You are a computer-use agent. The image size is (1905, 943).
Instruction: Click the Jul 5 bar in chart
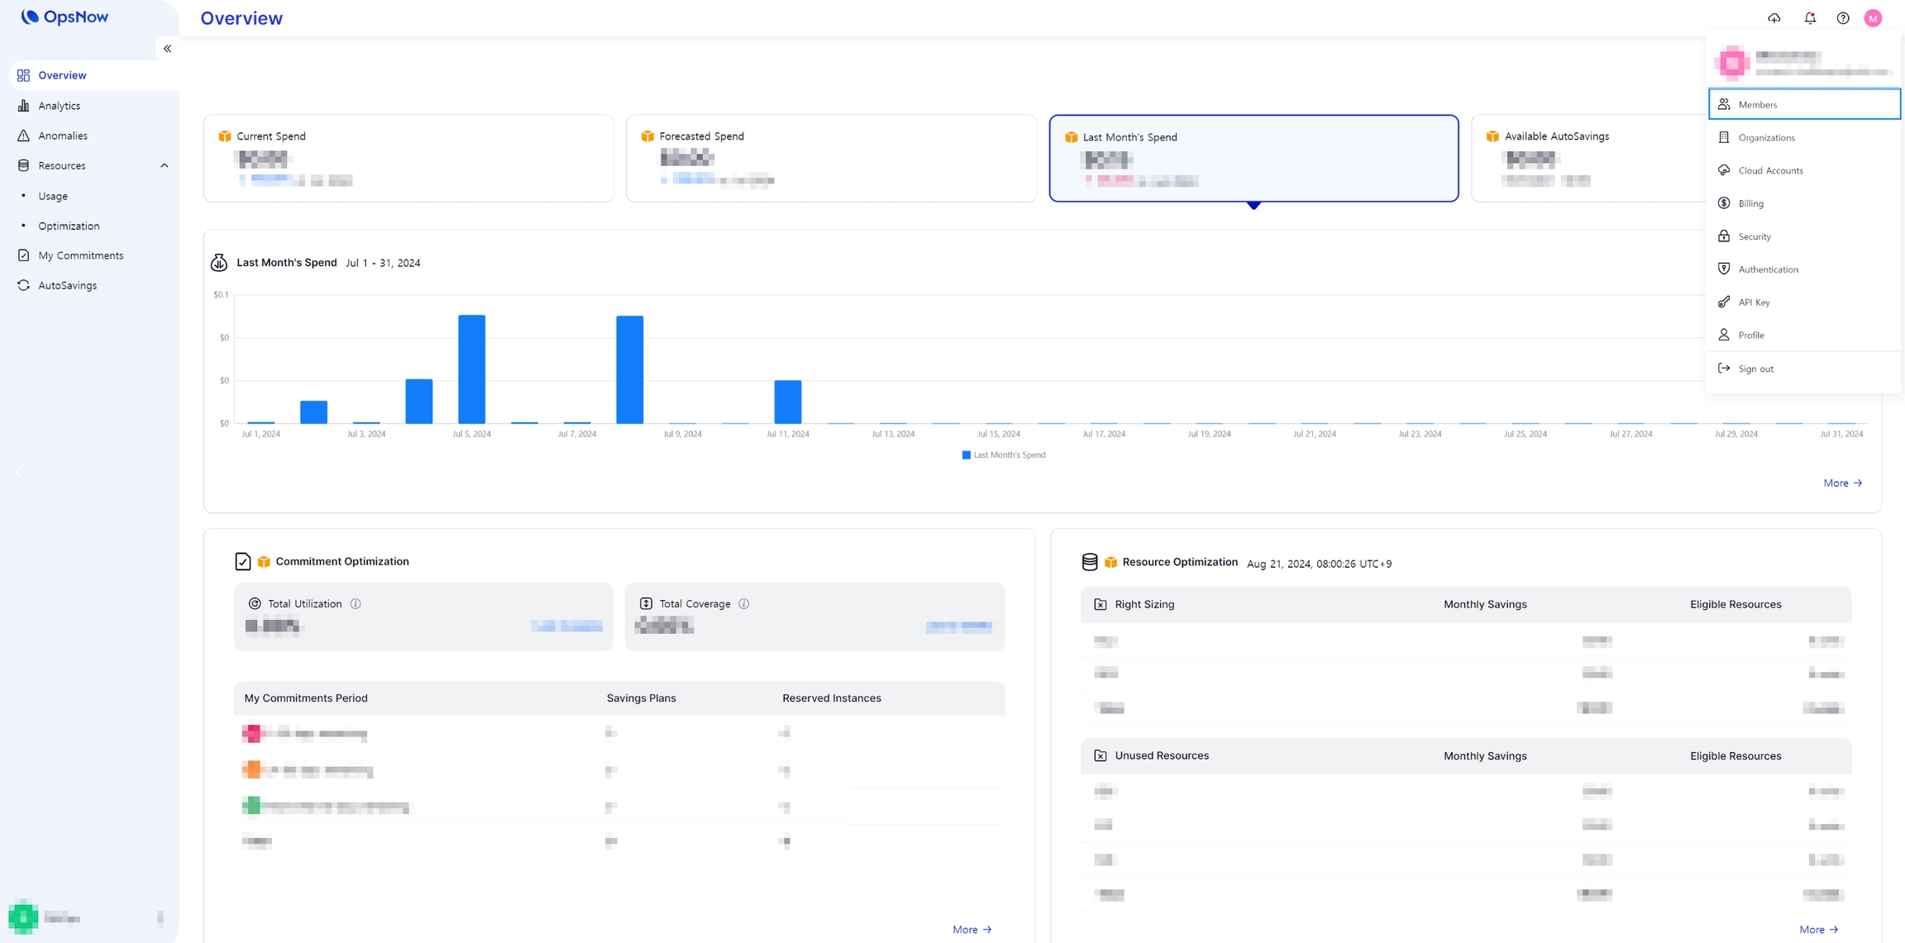pos(471,369)
